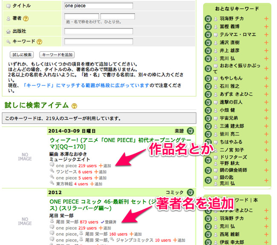The width and height of the screenshot is (277, 245).
Task: Open ONE PIECE コミック 46-最新刊 セット title link
Action: tap(103, 205)
